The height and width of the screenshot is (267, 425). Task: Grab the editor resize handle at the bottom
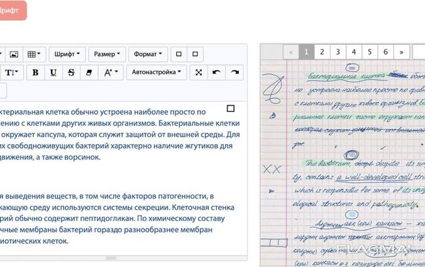point(111,258)
